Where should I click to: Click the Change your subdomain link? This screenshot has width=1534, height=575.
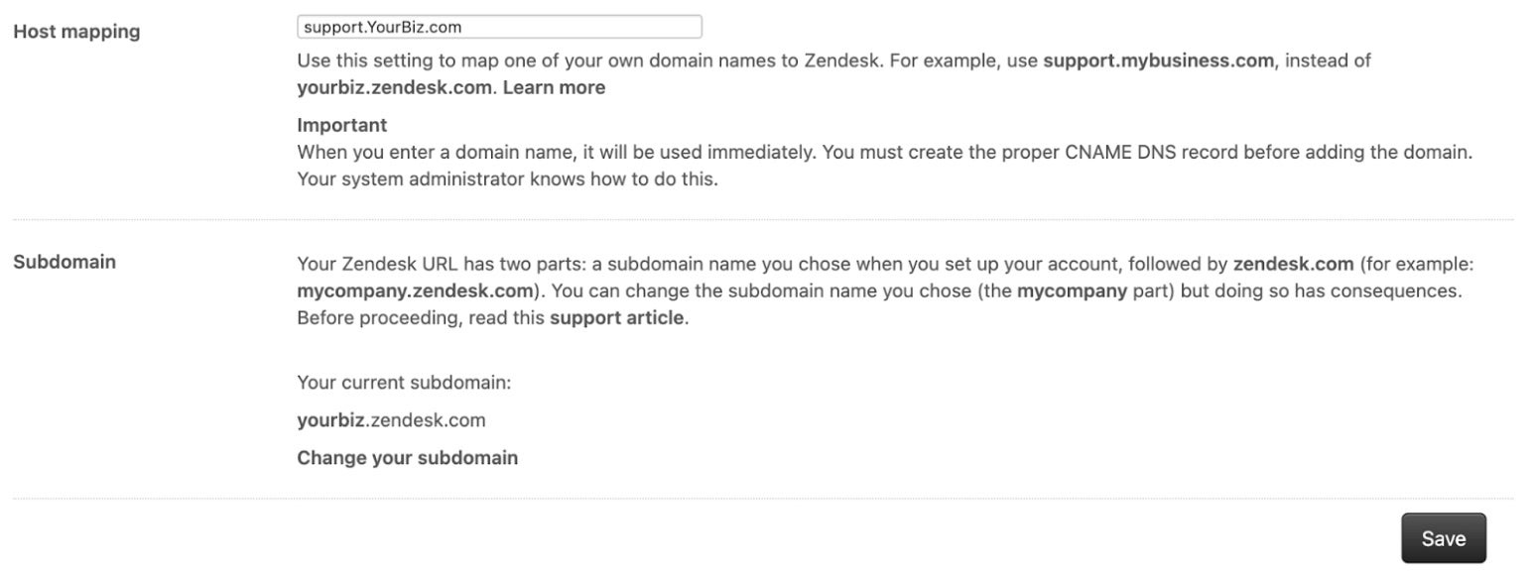(407, 457)
